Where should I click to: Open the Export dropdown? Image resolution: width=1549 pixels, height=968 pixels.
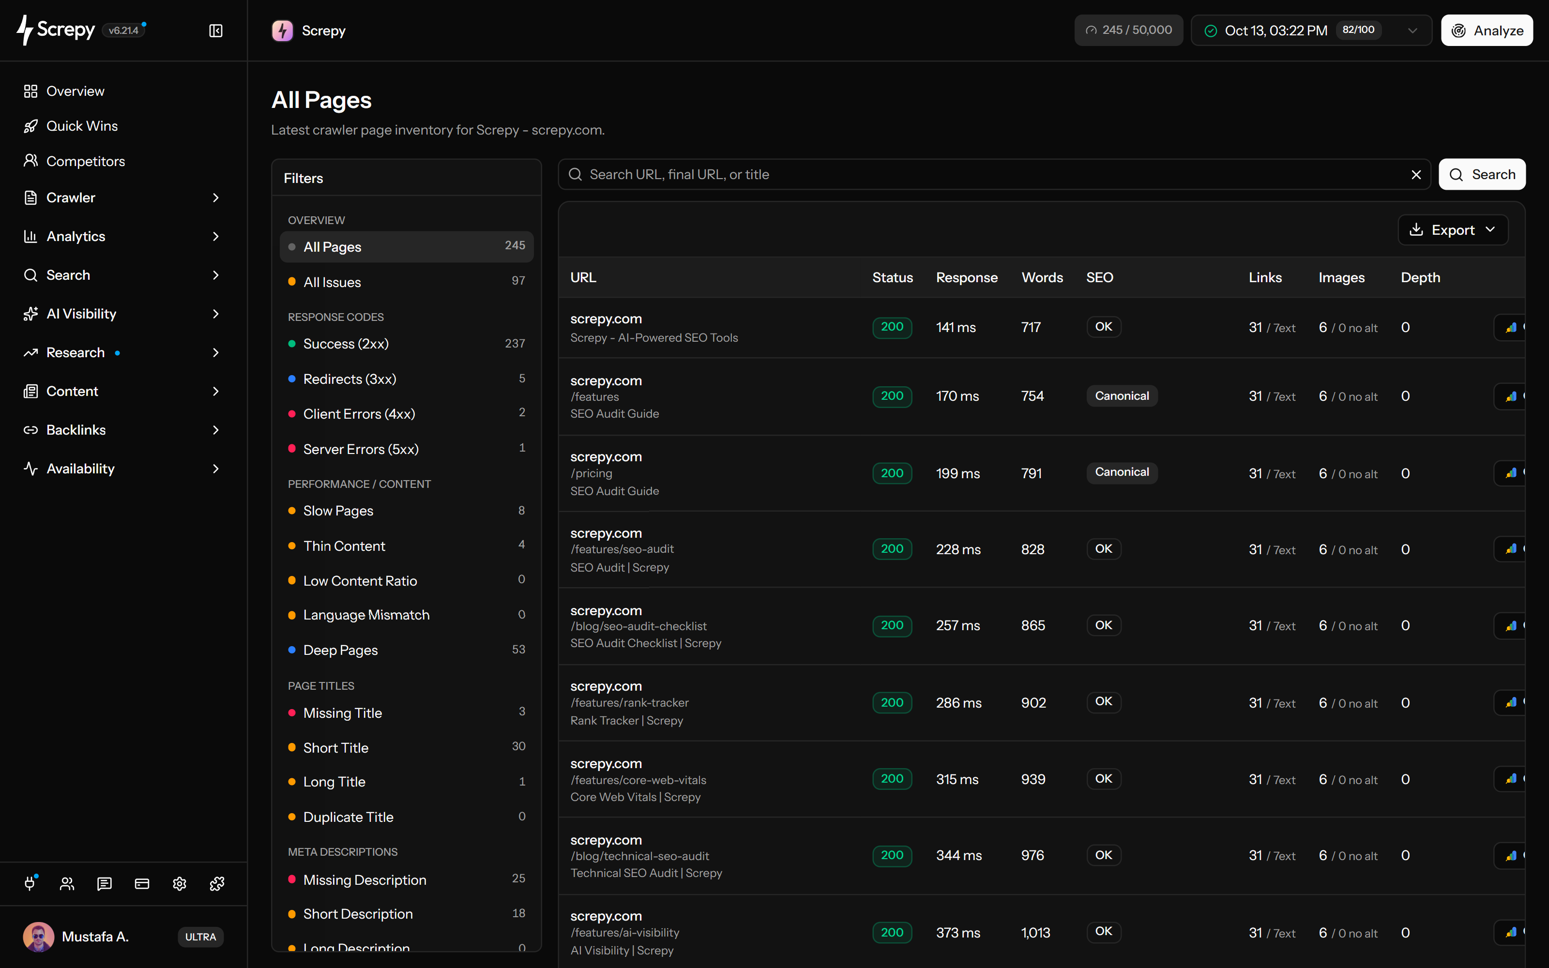(1453, 230)
